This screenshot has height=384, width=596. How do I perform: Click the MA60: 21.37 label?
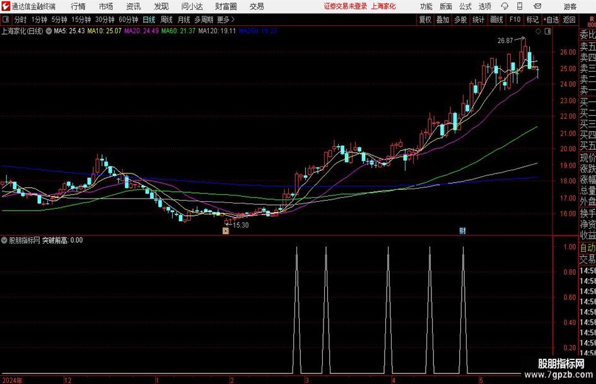tap(178, 31)
